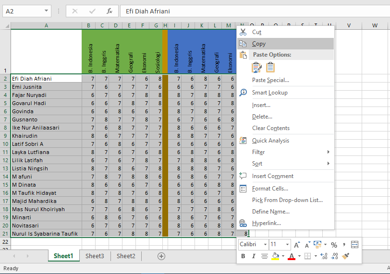The width and height of the screenshot is (390, 274).
Task: Open the Calibri font dropdown
Action: point(265,244)
